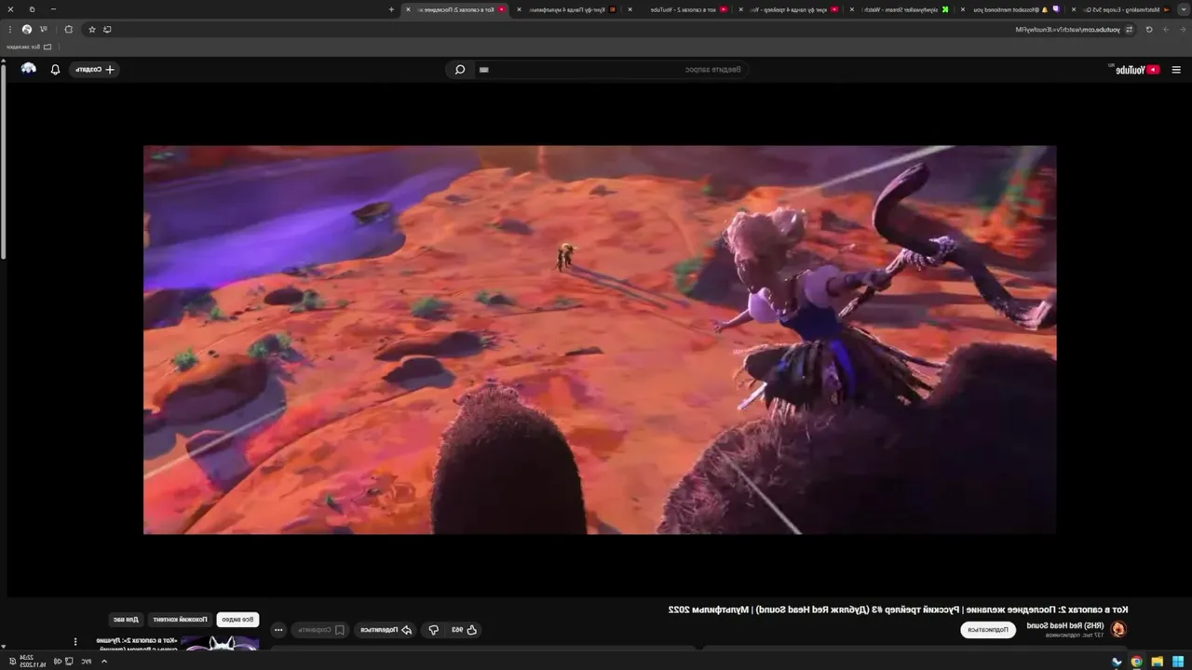Viewport: 1192px width, 670px height.
Task: Click the browser address bar URL
Action: pyautogui.click(x=1067, y=29)
